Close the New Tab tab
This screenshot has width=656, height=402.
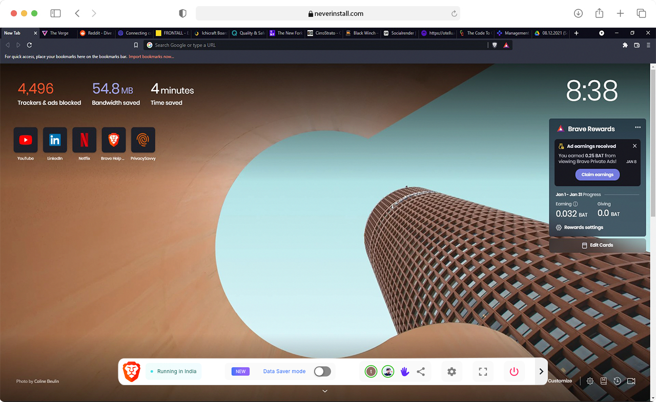pyautogui.click(x=35, y=33)
